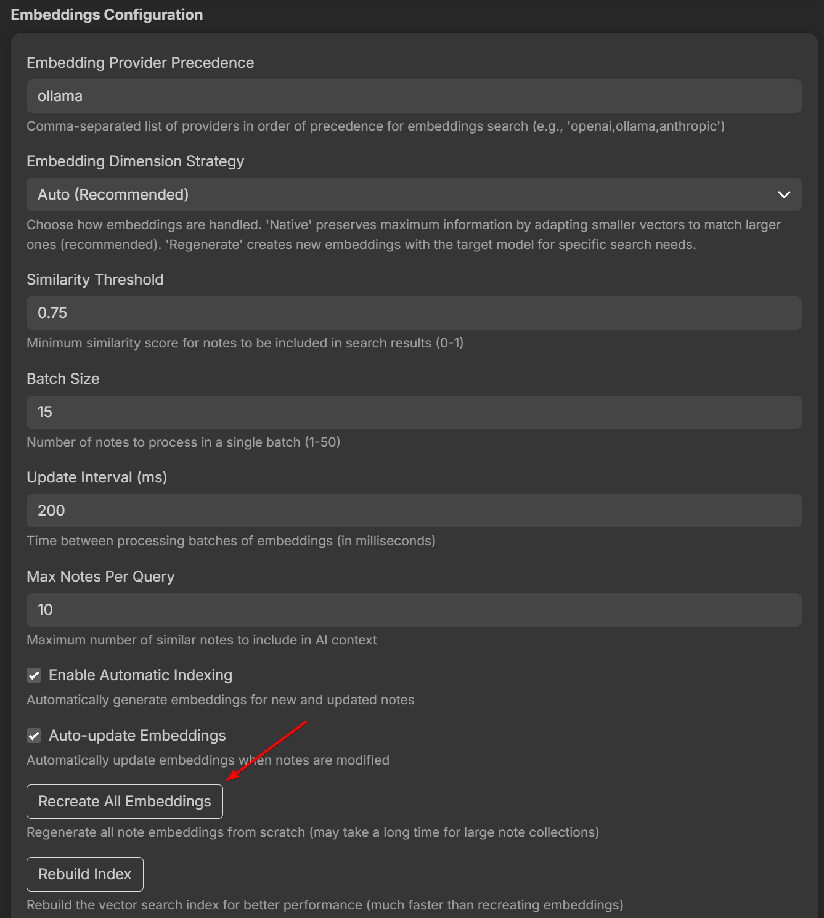Click the "Enable Automatic Indexing" label text

[141, 675]
